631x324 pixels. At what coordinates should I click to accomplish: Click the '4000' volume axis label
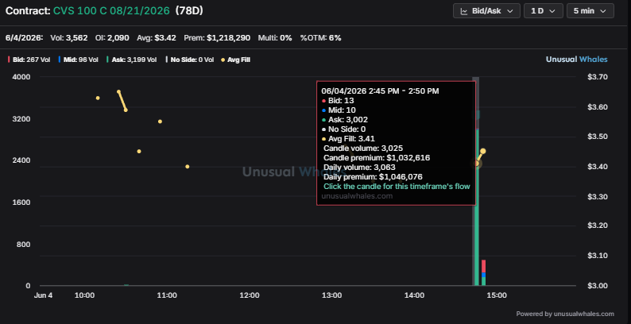click(x=23, y=76)
